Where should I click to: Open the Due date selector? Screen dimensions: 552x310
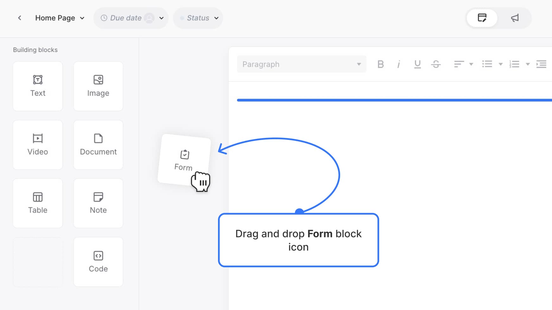[131, 18]
